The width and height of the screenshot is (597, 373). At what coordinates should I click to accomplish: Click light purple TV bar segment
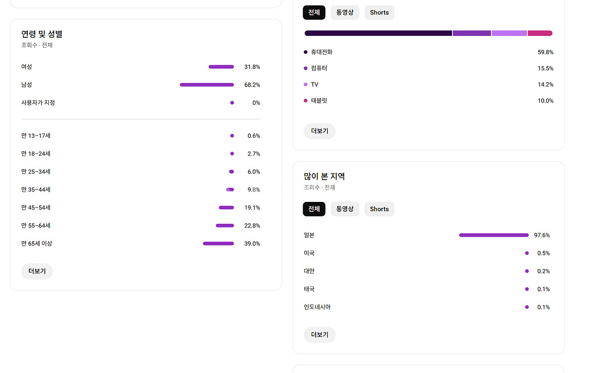pyautogui.click(x=509, y=33)
